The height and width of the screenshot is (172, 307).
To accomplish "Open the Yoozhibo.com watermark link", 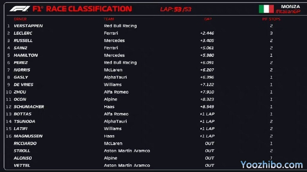I will [272, 164].
